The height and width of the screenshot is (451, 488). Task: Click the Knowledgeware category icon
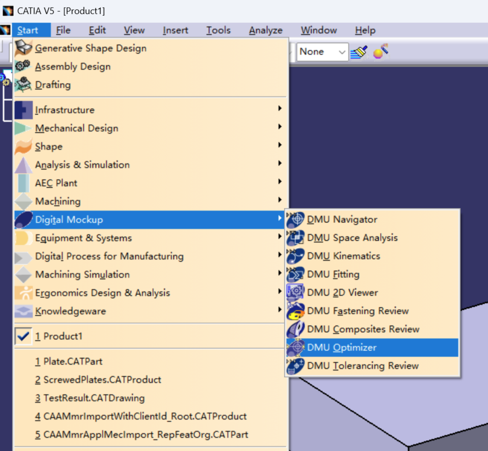(x=23, y=311)
